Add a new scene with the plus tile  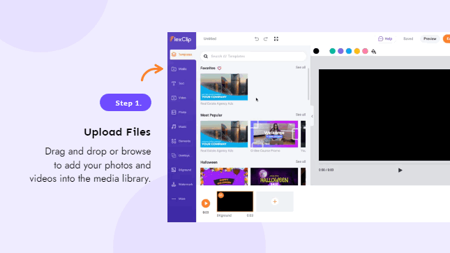click(x=275, y=201)
